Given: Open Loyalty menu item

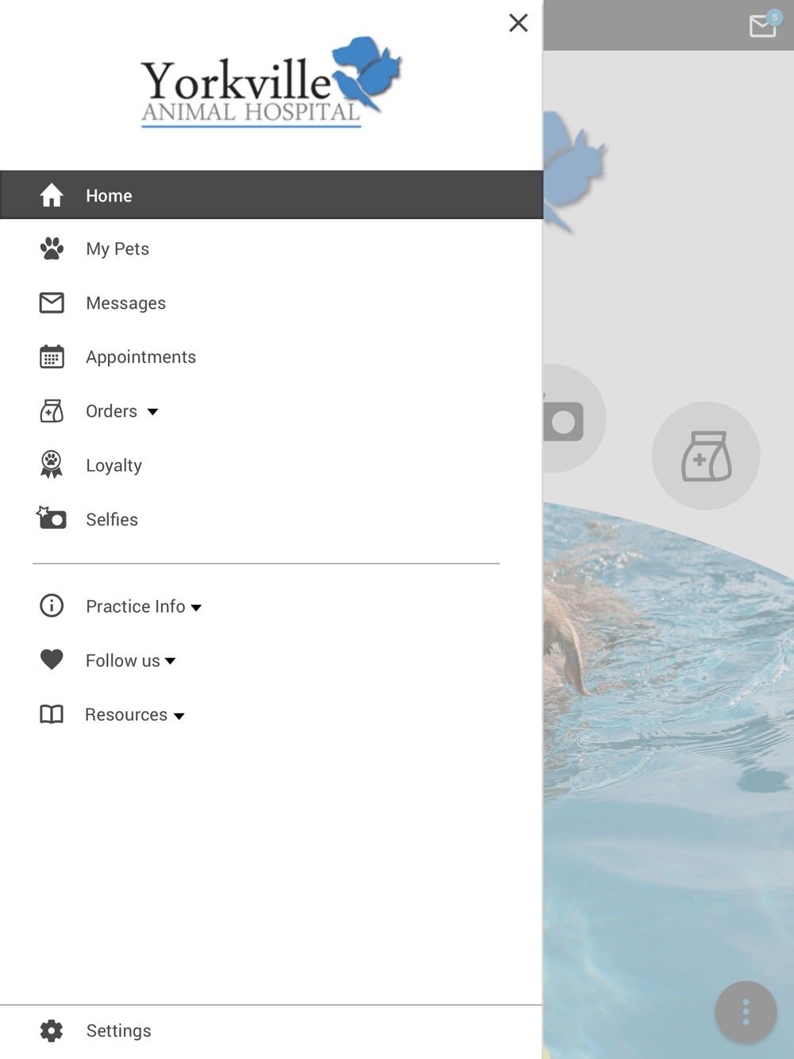Looking at the screenshot, I should [x=272, y=464].
